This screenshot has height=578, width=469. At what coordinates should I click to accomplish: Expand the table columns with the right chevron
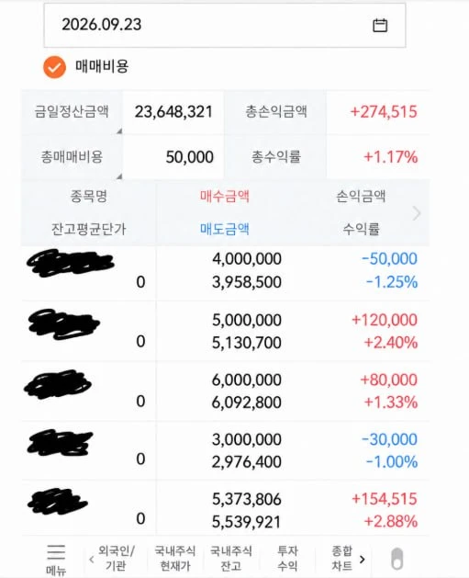click(x=417, y=213)
